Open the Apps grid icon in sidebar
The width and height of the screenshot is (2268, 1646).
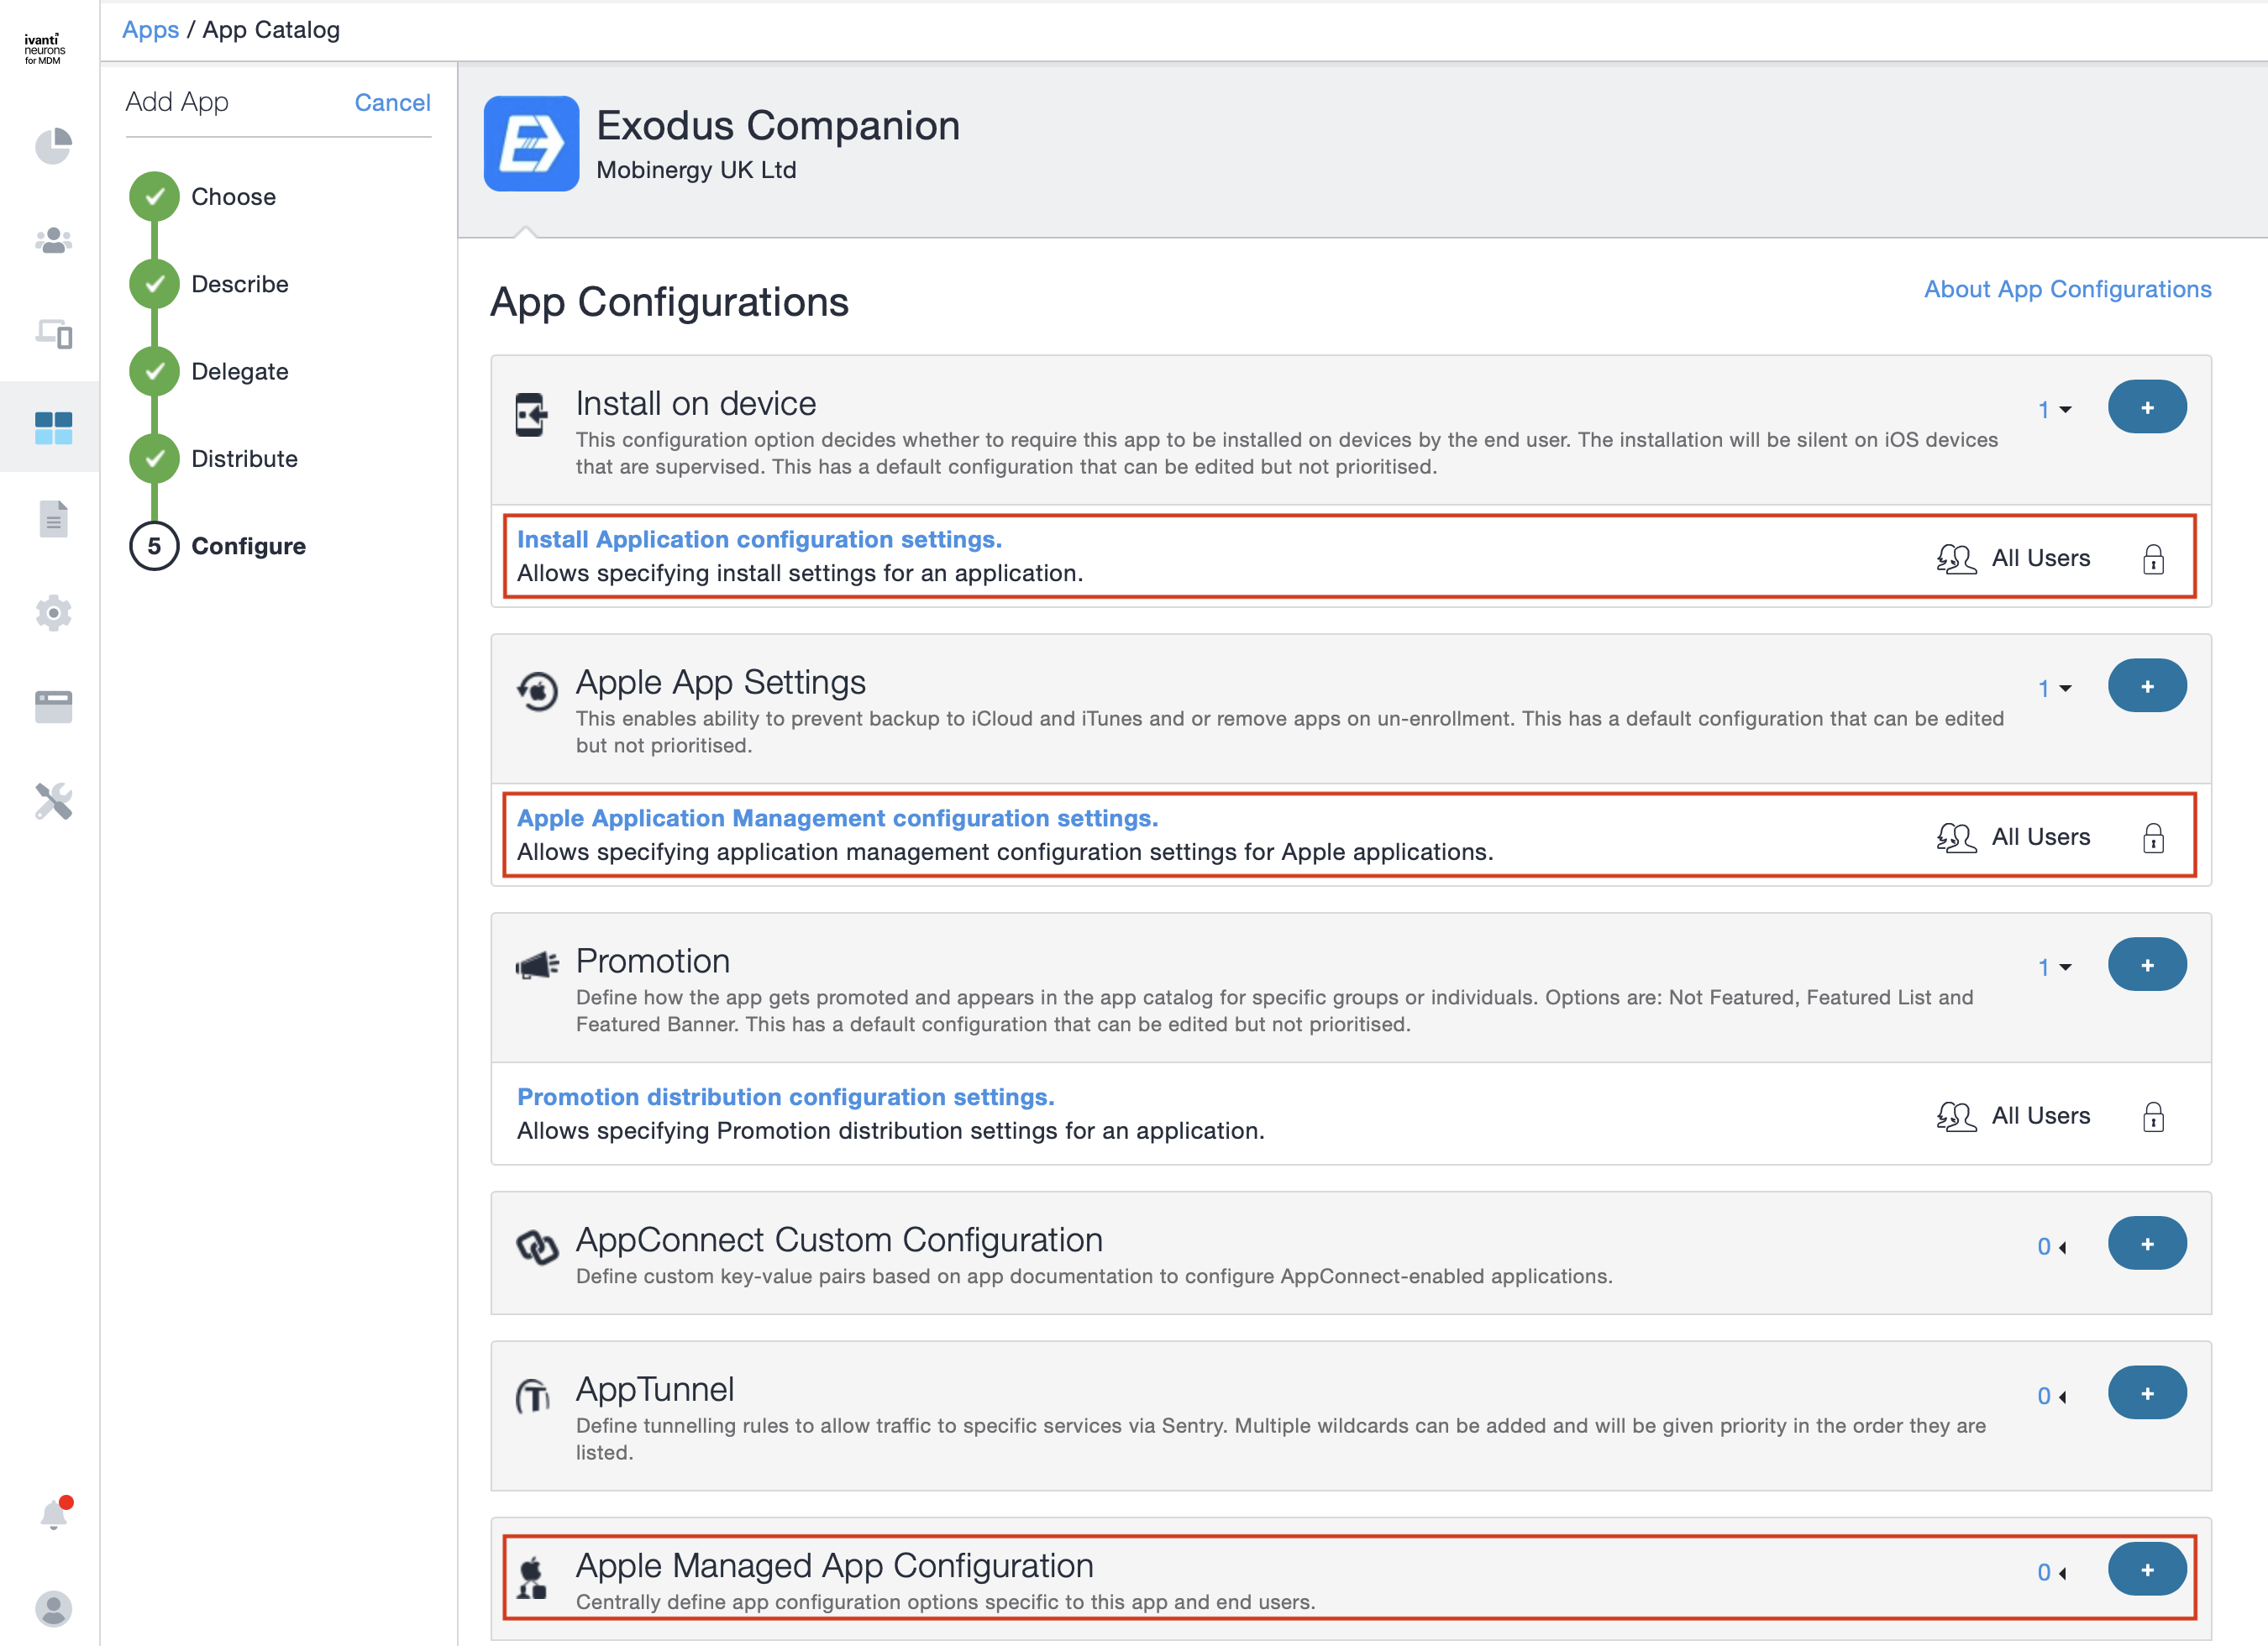tap(53, 428)
